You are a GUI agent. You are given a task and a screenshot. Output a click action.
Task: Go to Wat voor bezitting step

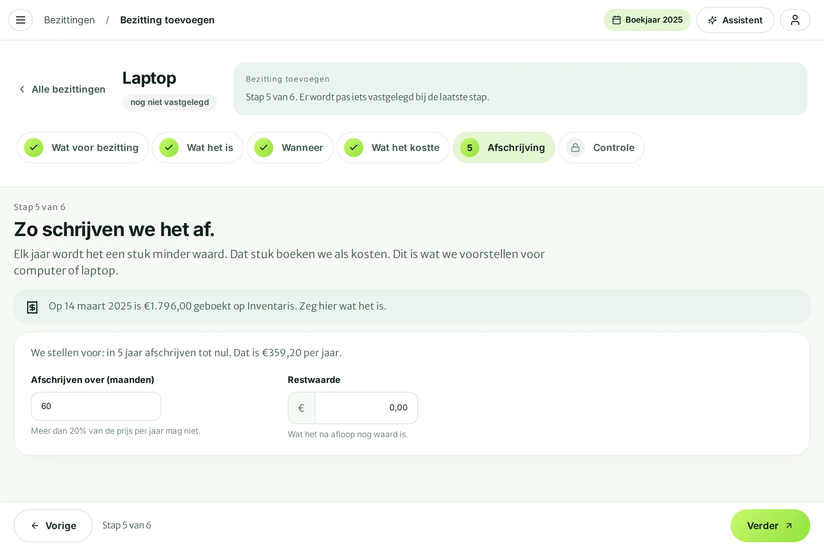(x=83, y=148)
